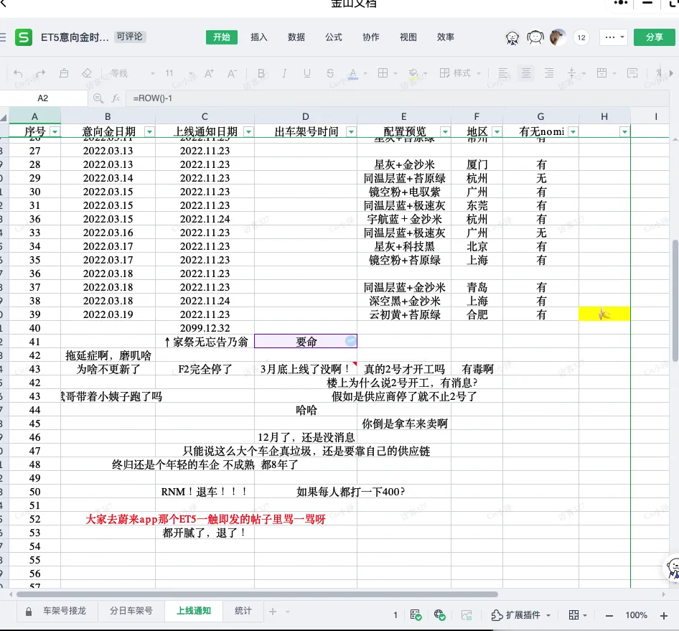Click the vertical alignment icon
The image size is (679, 631).
pos(572,73)
